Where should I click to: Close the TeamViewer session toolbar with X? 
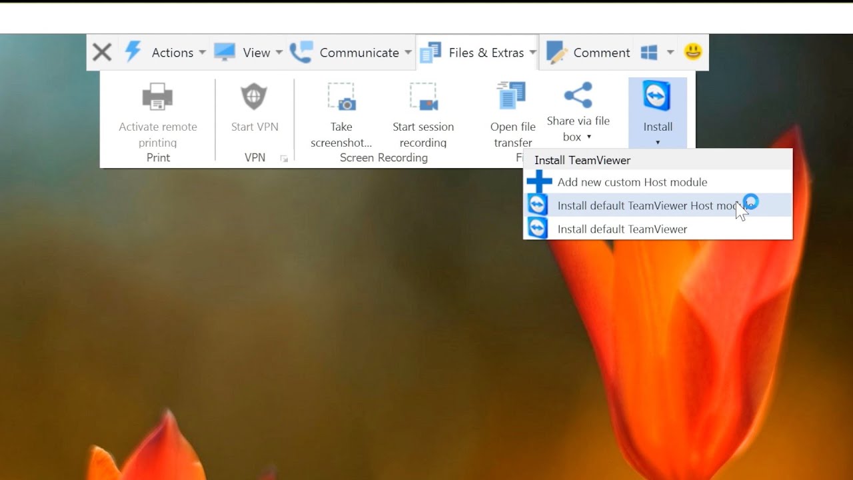tap(102, 52)
